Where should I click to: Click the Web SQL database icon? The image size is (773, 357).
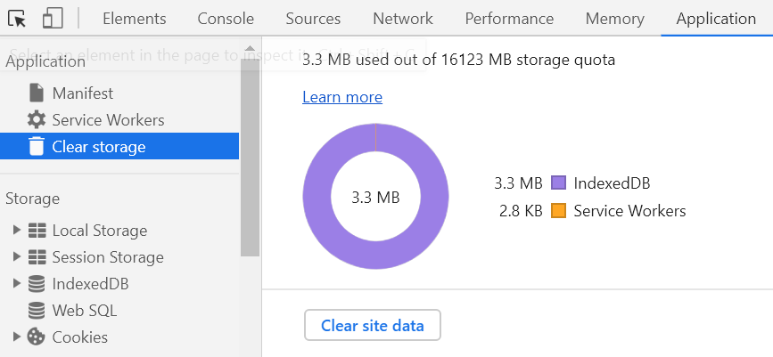click(37, 310)
